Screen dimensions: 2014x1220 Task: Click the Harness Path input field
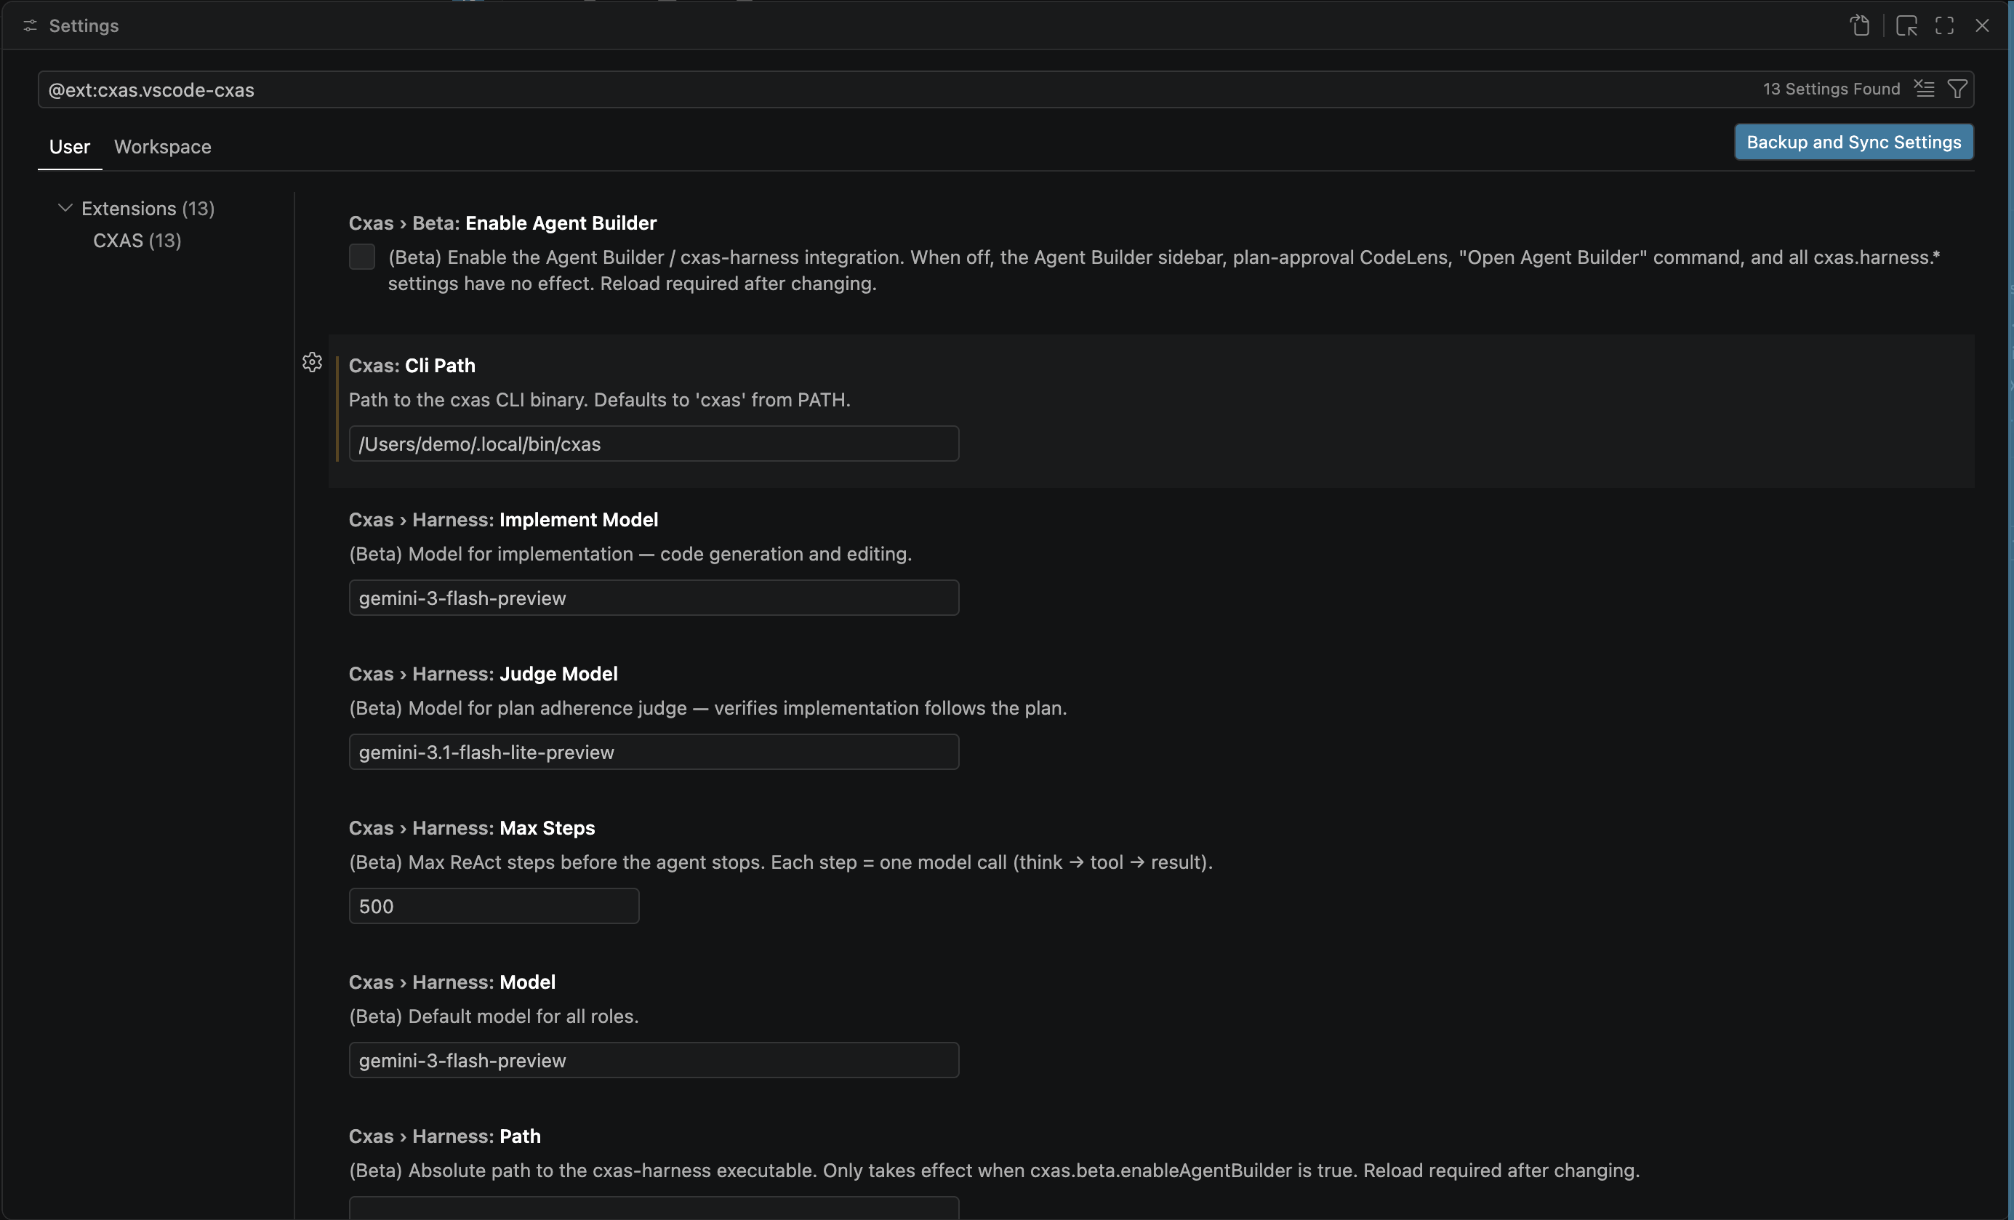pos(654,1208)
